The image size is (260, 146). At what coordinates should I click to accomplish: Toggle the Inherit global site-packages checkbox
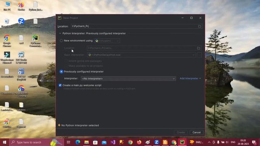click(66, 61)
